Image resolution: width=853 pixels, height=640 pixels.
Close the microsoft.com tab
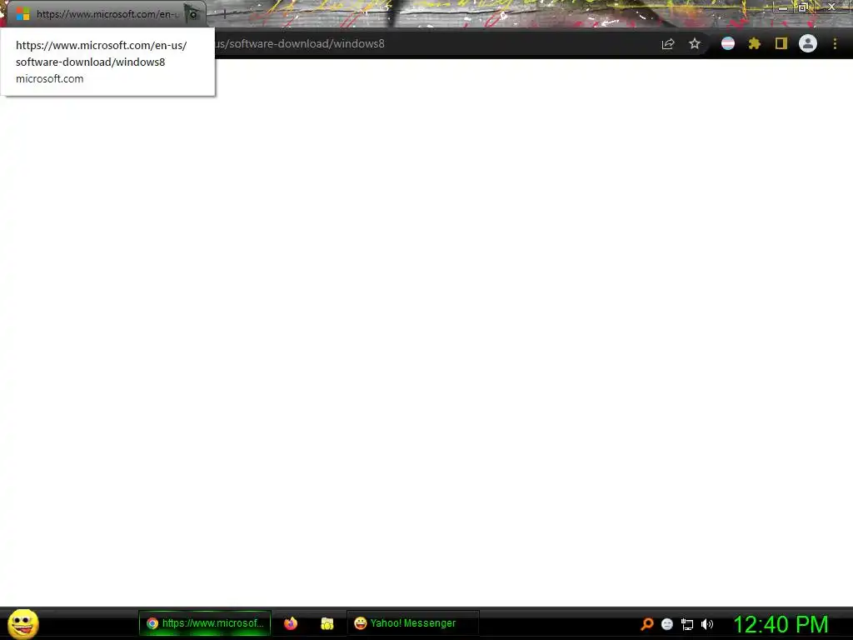pyautogui.click(x=192, y=14)
